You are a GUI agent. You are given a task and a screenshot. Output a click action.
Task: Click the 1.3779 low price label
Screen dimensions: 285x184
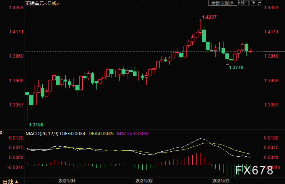(236, 68)
